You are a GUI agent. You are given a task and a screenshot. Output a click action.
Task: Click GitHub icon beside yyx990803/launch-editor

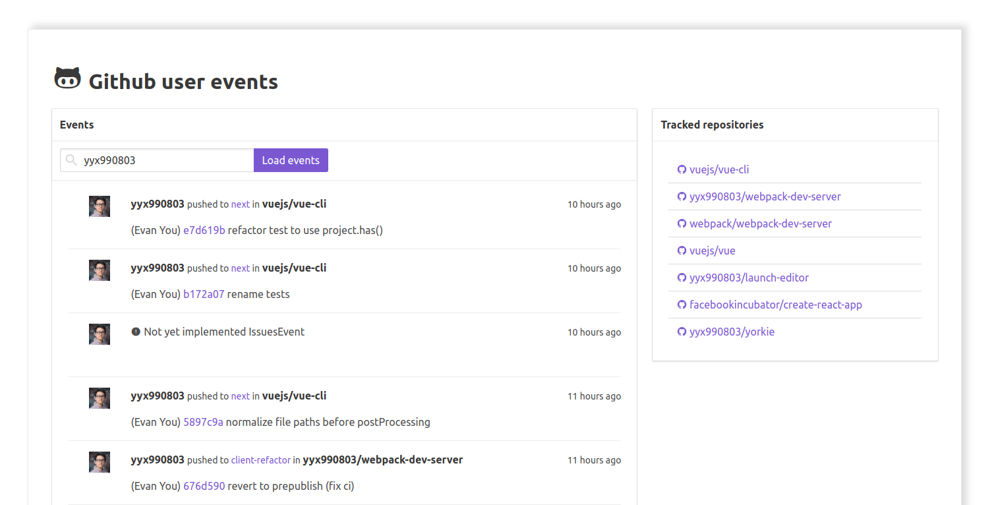tap(682, 278)
